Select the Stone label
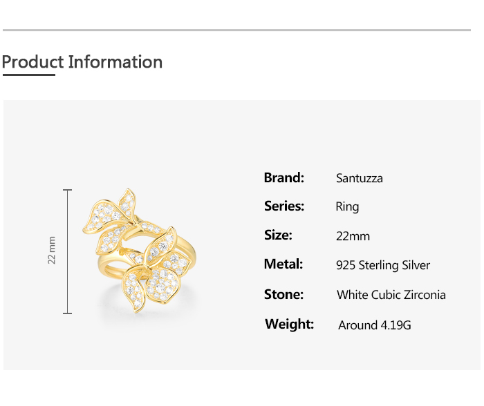The image size is (484, 406). 283,294
